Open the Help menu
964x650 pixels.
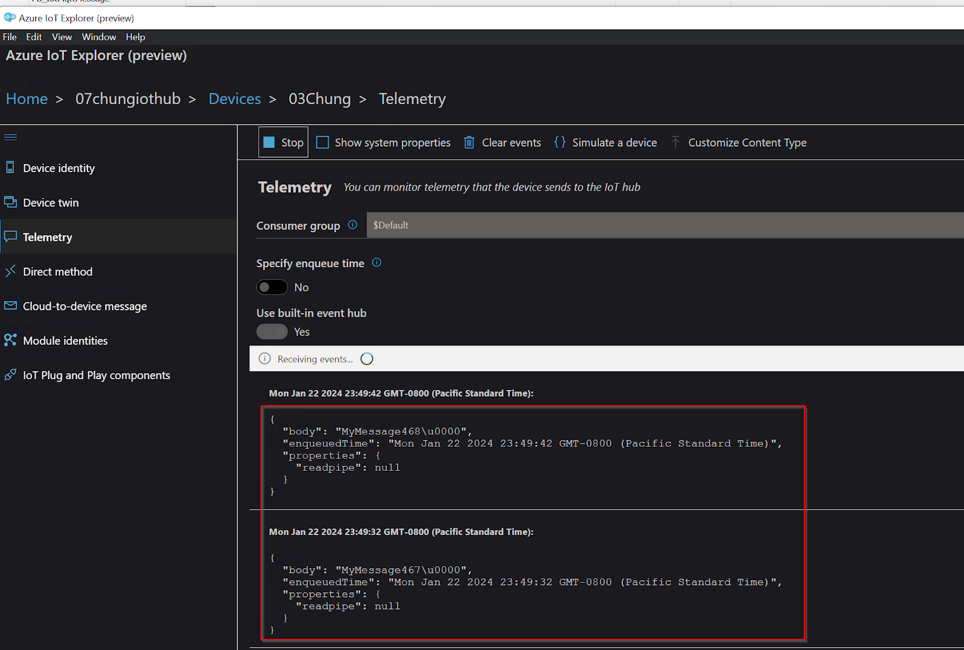click(x=136, y=37)
